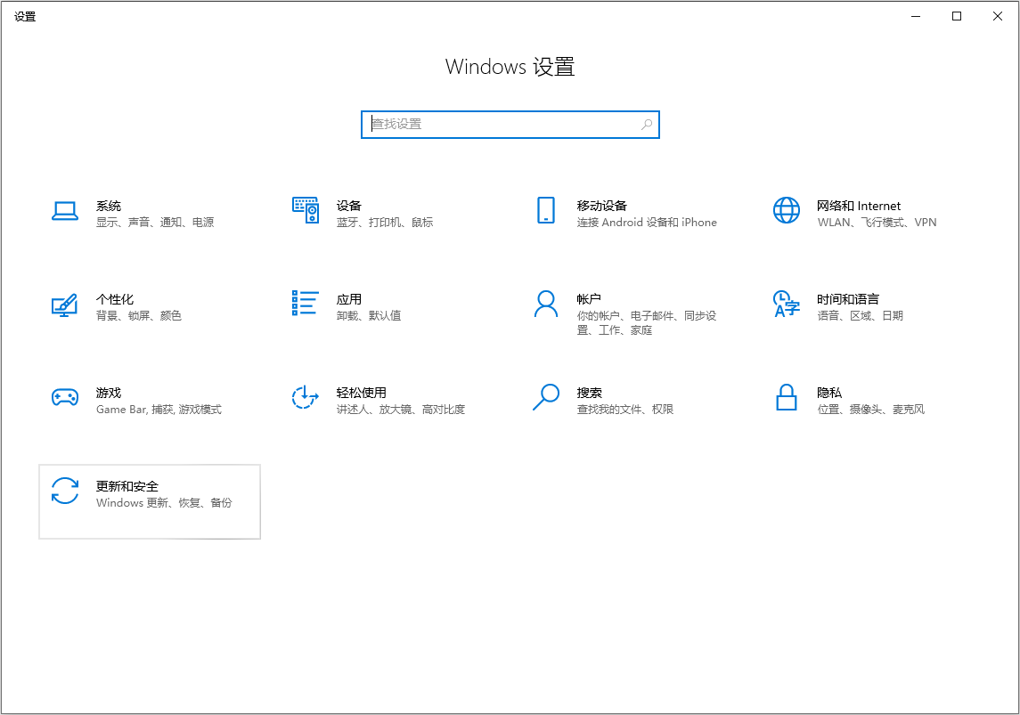Click the Time and Language icon
The height and width of the screenshot is (715, 1020).
(x=786, y=304)
